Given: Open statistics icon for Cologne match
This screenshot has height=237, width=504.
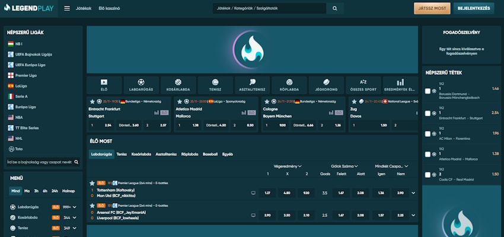Looking at the screenshot, I should [x=331, y=113].
